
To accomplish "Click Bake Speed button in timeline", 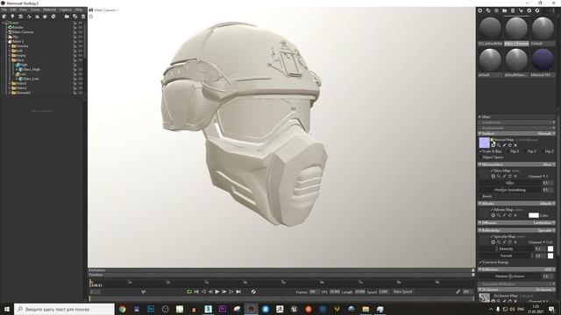I will 403,291.
